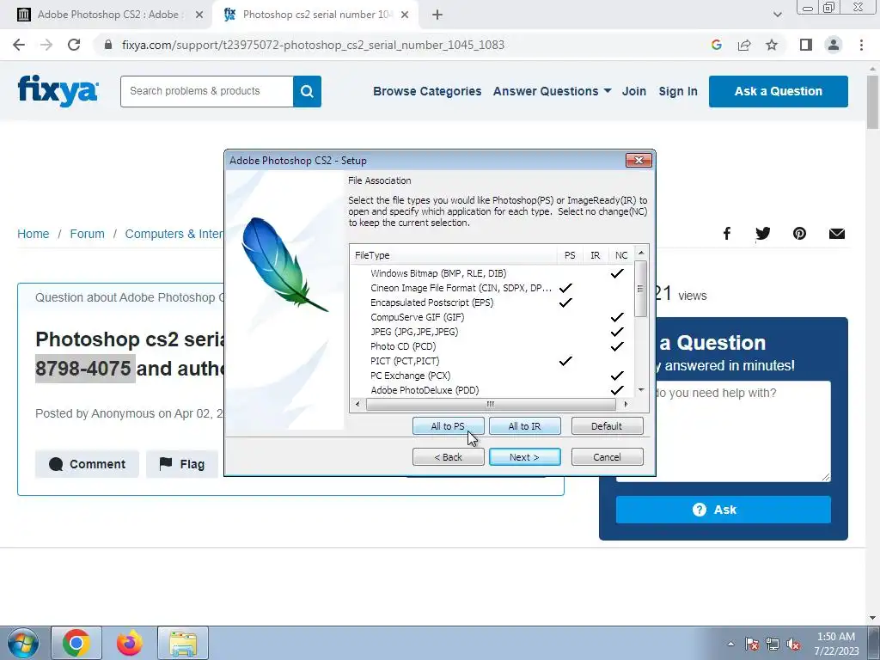This screenshot has width=880, height=660.
Task: Share on Facebook icon
Action: (x=727, y=234)
